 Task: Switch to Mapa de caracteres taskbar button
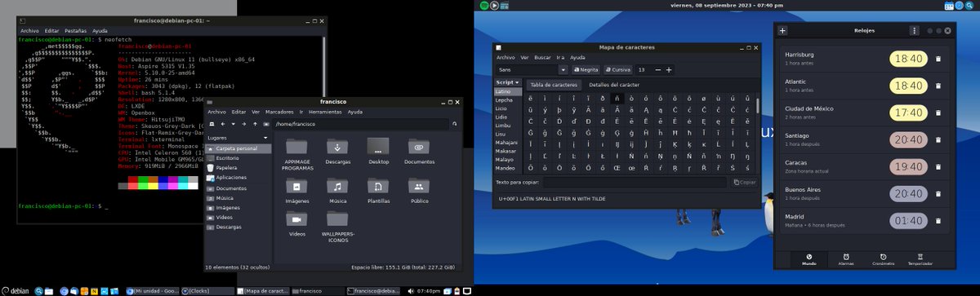263,290
